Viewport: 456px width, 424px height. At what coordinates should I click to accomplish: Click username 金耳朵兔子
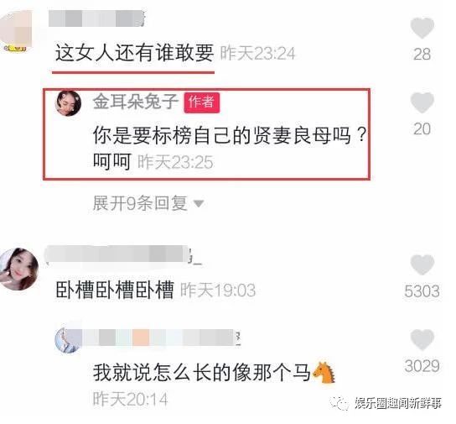pyautogui.click(x=135, y=102)
